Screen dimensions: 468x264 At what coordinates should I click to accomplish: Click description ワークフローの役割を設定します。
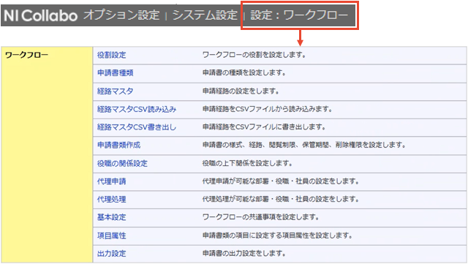point(254,55)
